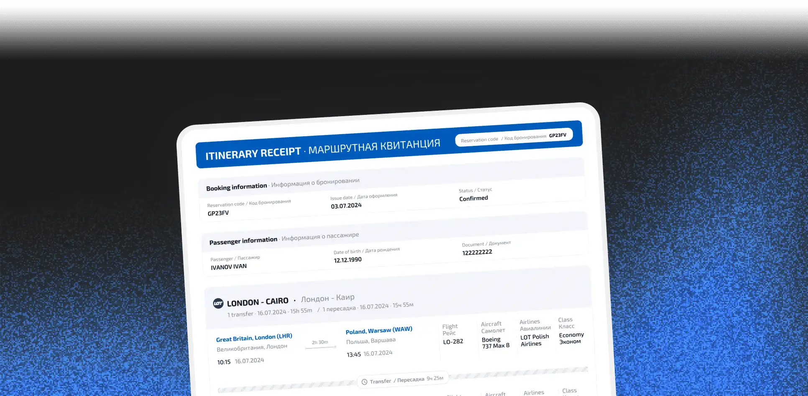Click the LONDON - CAIRO route heading
The width and height of the screenshot is (808, 396).
(258, 302)
